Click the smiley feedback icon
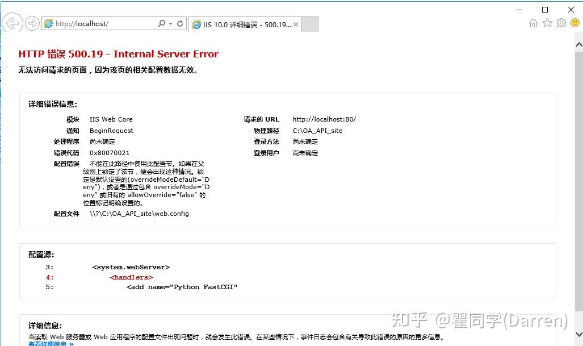 (x=574, y=23)
